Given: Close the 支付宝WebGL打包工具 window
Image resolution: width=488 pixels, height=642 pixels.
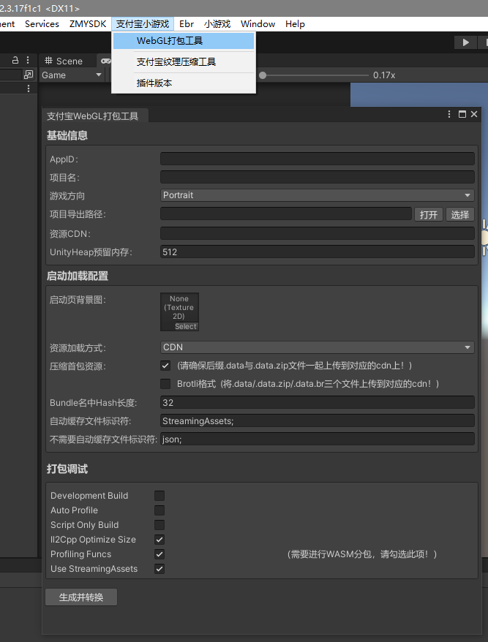Looking at the screenshot, I should pos(474,114).
